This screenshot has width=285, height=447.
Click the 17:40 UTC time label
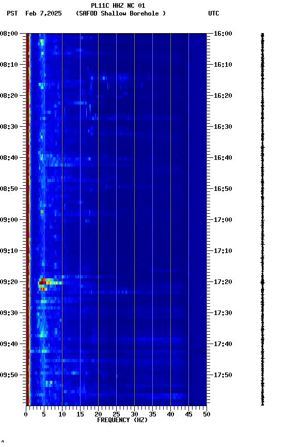click(x=223, y=344)
